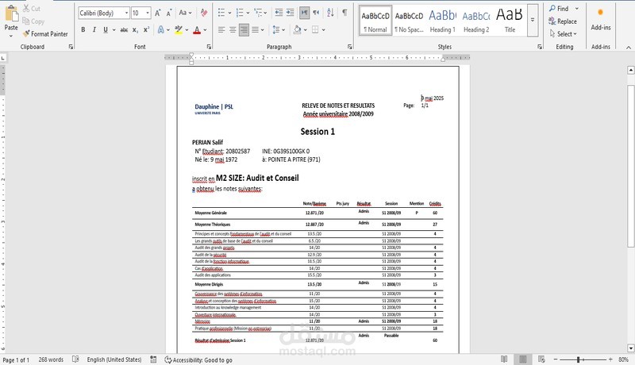The image size is (635, 365).
Task: Clear all formatting from selection
Action: [x=204, y=13]
